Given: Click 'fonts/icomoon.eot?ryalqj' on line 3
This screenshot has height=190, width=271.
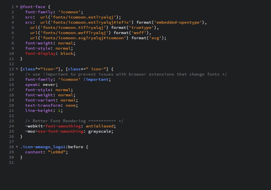Looking at the screenshot, I should 83,17.
